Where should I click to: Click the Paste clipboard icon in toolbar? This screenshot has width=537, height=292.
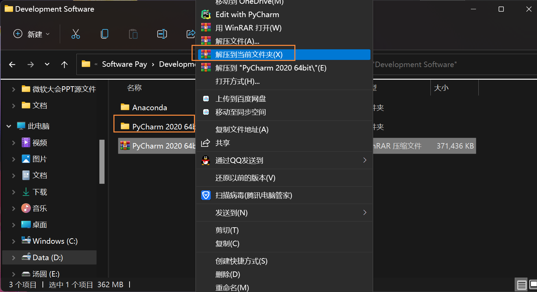(x=133, y=34)
